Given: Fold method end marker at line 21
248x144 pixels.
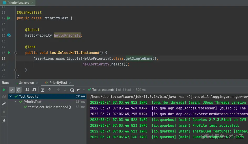Looking at the screenshot, I should click(16, 70).
